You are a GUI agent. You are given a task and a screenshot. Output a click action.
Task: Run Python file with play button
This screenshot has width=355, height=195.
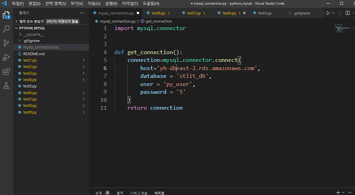click(328, 13)
